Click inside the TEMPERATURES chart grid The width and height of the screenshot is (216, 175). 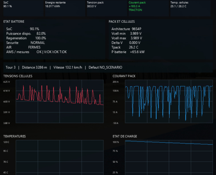pos(60,157)
